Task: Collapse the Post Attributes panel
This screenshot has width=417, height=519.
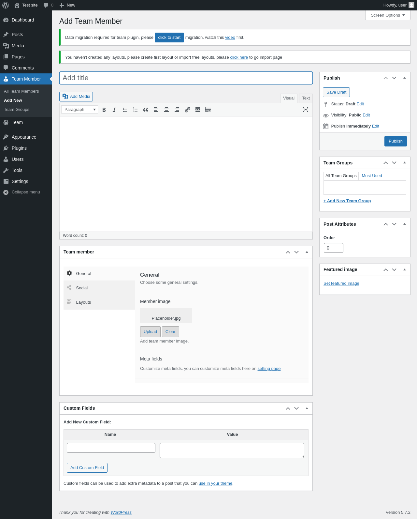Action: pos(405,224)
